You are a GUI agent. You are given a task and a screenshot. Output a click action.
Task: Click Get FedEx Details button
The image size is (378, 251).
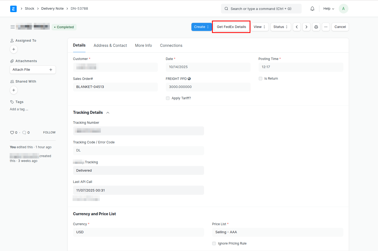pos(231,27)
